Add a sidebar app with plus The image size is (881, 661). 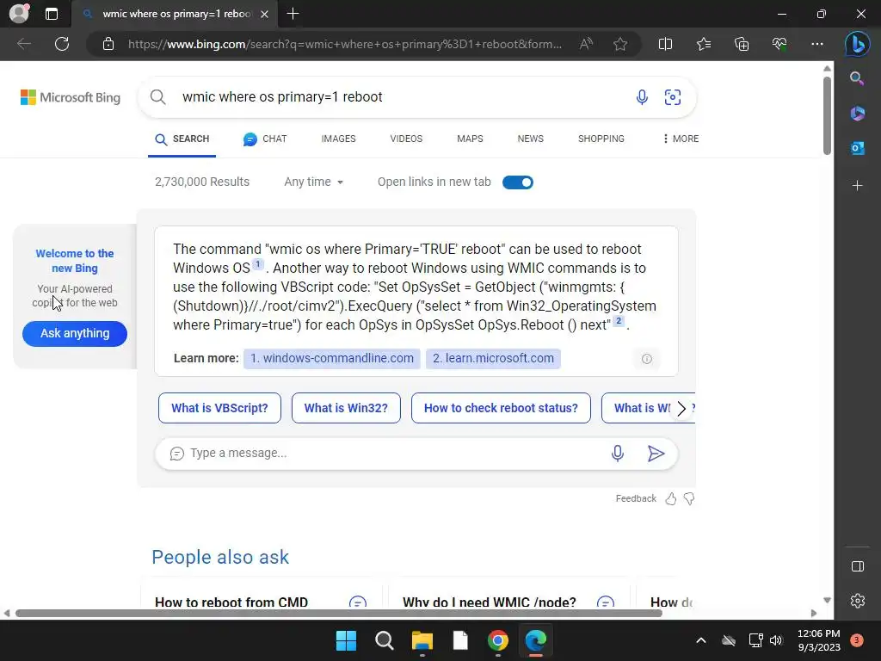[x=858, y=186]
